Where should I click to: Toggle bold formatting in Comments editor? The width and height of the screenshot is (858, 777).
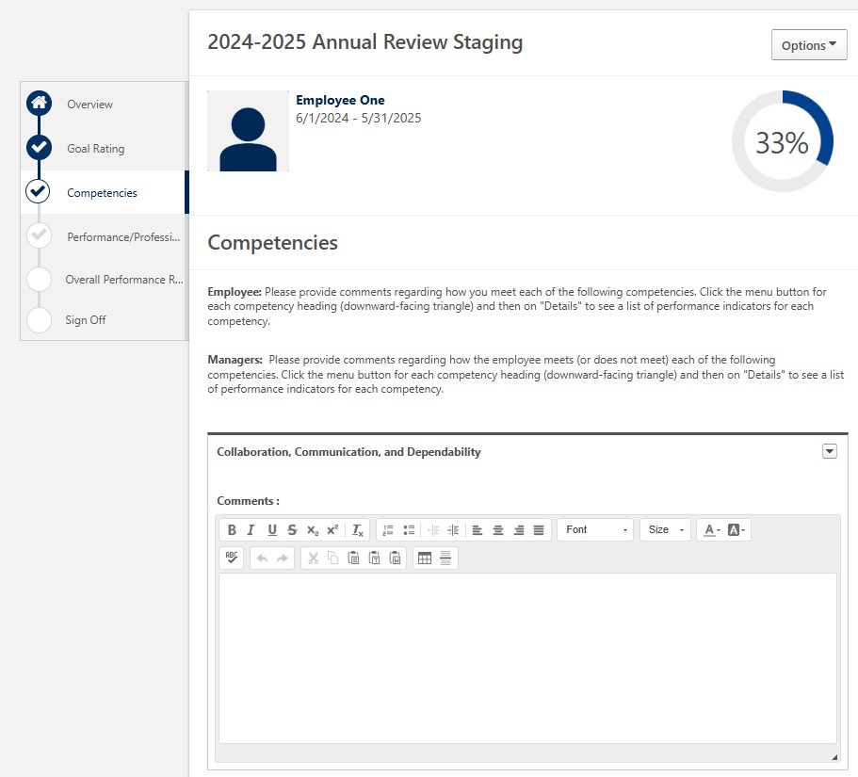click(232, 529)
